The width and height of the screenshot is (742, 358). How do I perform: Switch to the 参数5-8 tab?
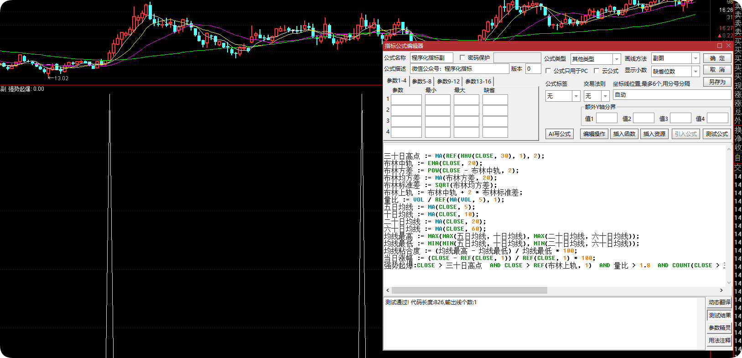tap(421, 82)
